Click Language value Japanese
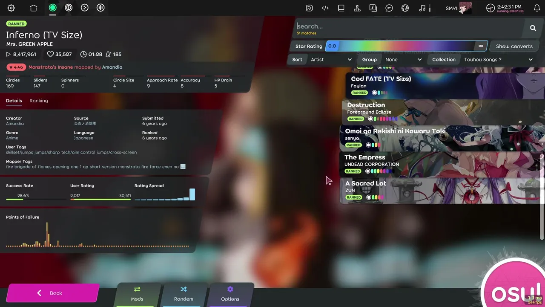 click(x=84, y=138)
